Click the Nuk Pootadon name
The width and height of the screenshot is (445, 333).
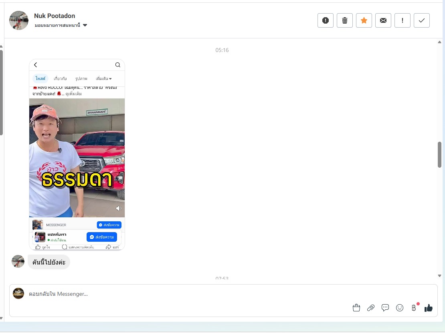click(55, 16)
